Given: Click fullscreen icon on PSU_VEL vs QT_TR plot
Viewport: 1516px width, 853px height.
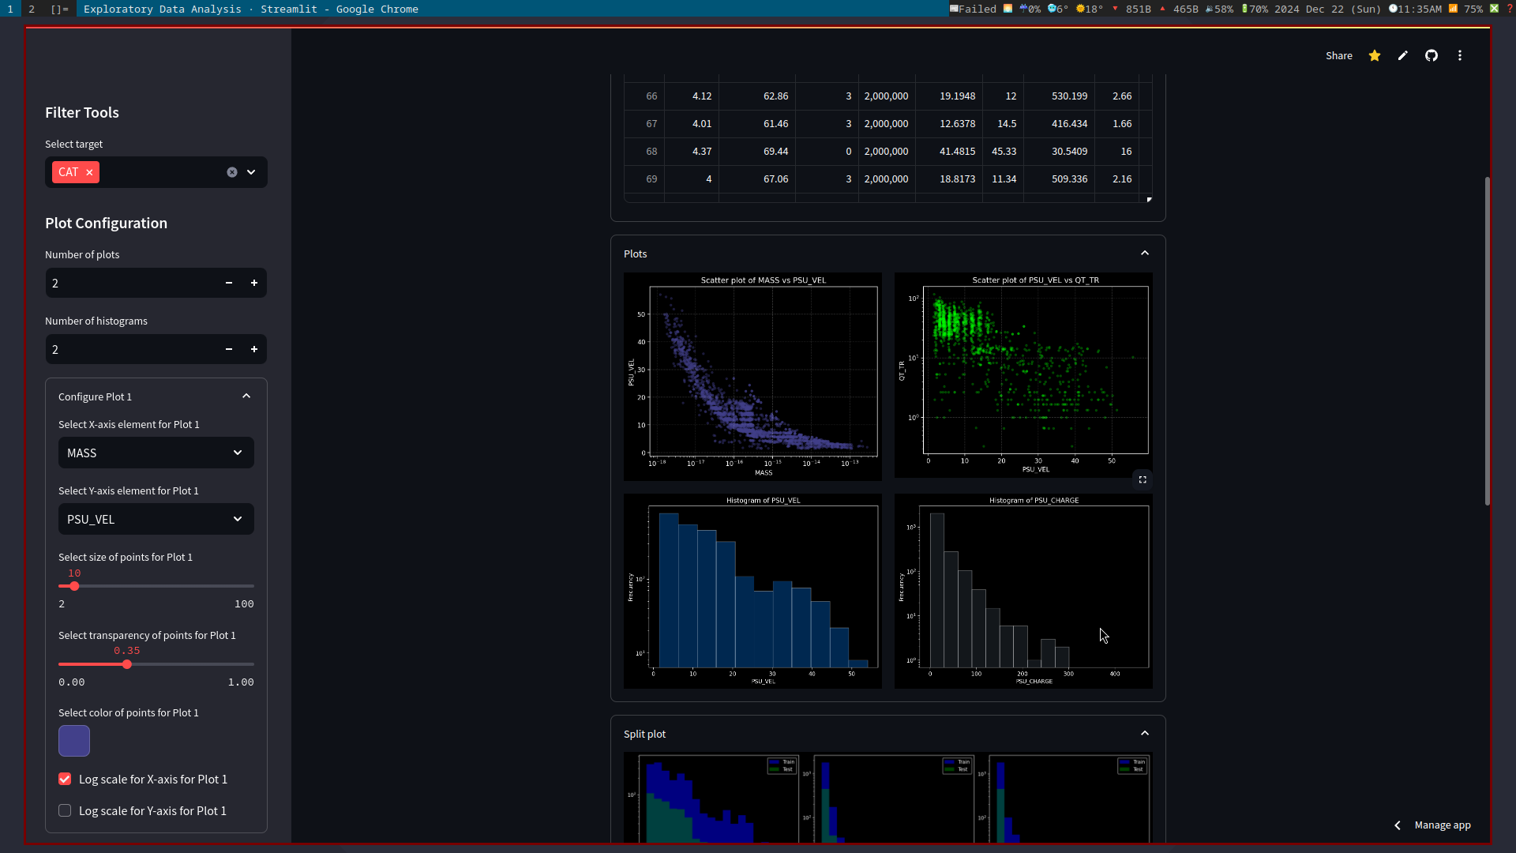Looking at the screenshot, I should tap(1142, 479).
